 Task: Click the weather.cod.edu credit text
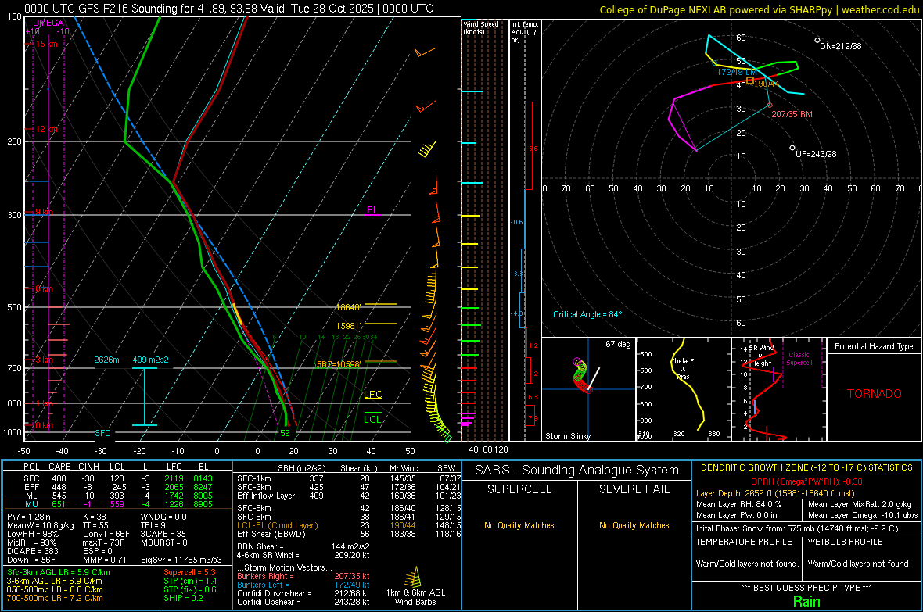pos(879,9)
